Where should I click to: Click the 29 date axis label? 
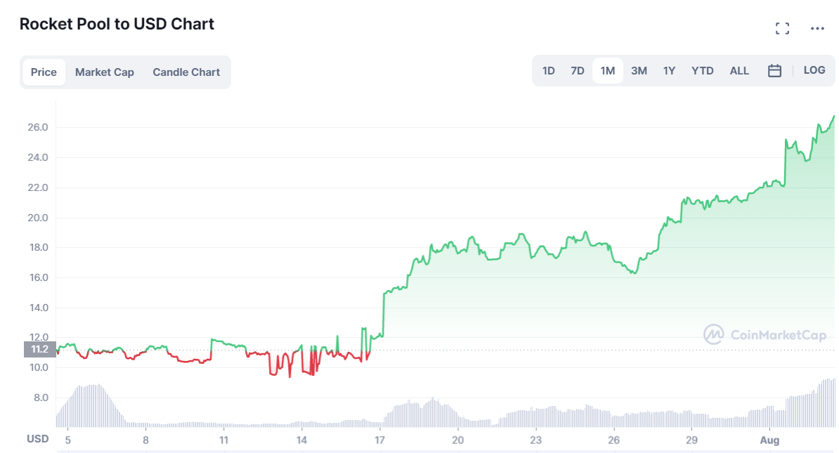click(x=692, y=440)
